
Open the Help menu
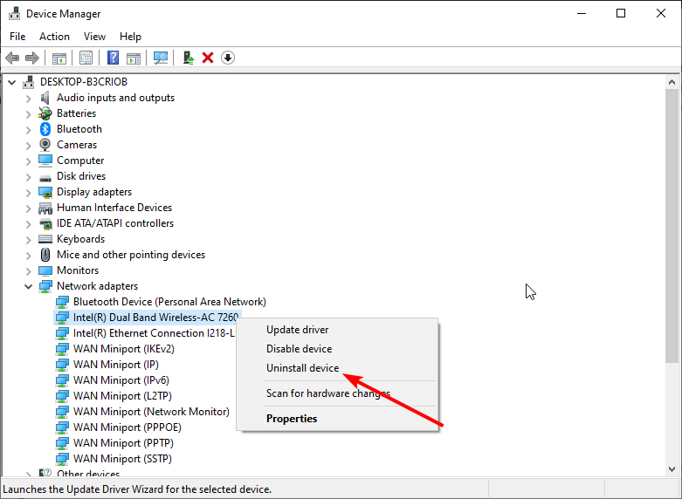[130, 37]
